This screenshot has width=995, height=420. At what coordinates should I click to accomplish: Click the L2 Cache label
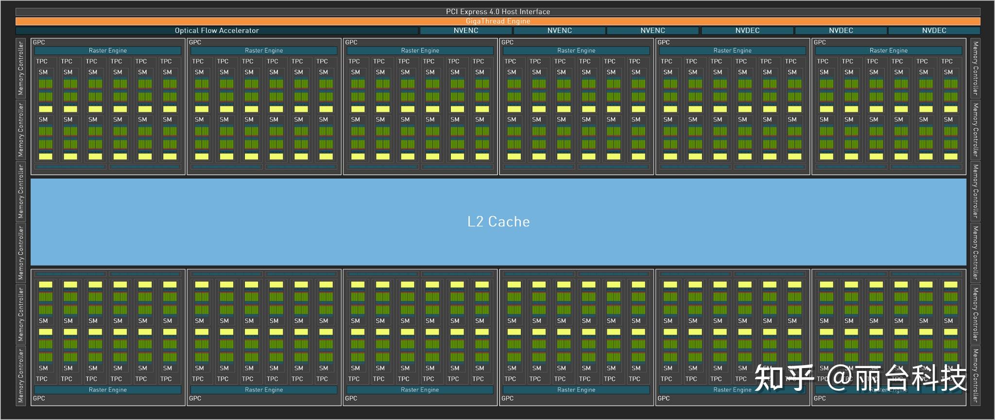point(498,221)
